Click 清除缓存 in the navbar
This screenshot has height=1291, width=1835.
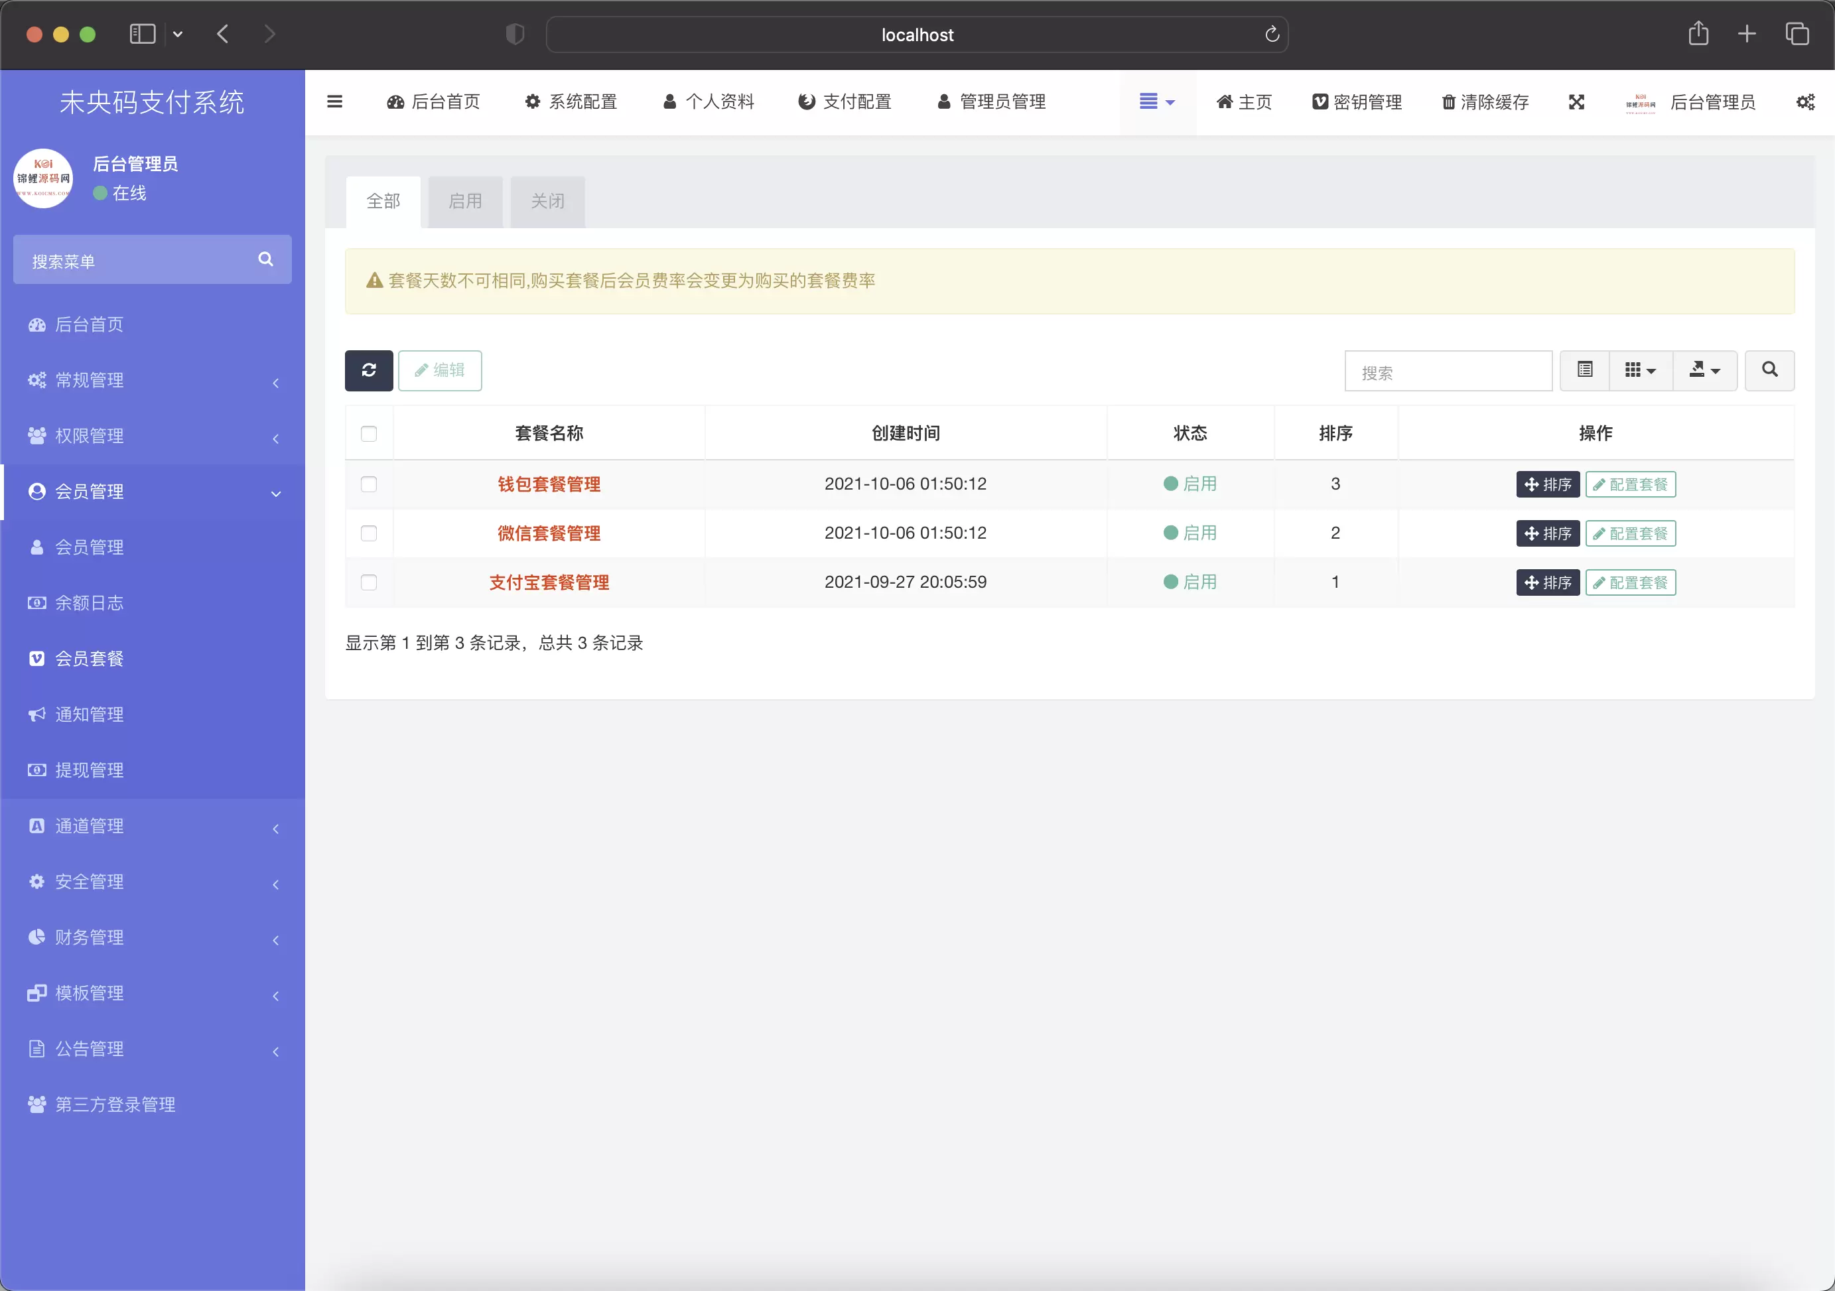(x=1485, y=102)
